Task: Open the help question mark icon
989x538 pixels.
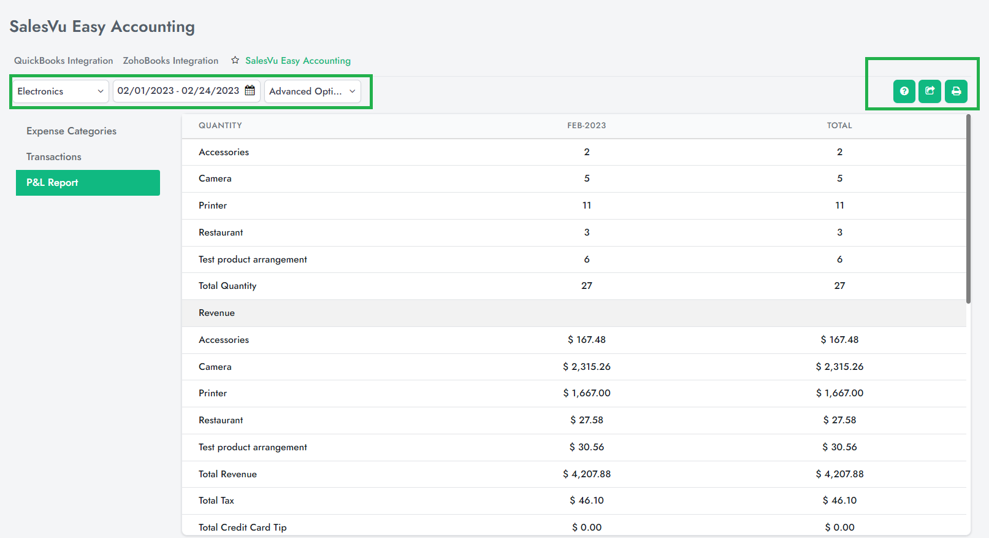Action: point(904,91)
